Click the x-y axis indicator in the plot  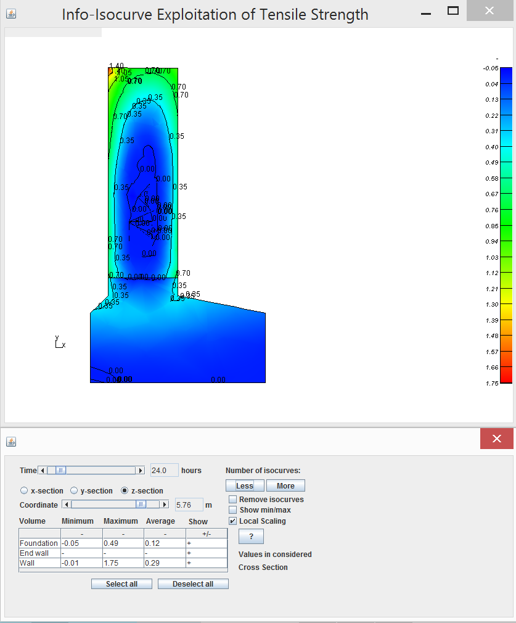tap(60, 342)
